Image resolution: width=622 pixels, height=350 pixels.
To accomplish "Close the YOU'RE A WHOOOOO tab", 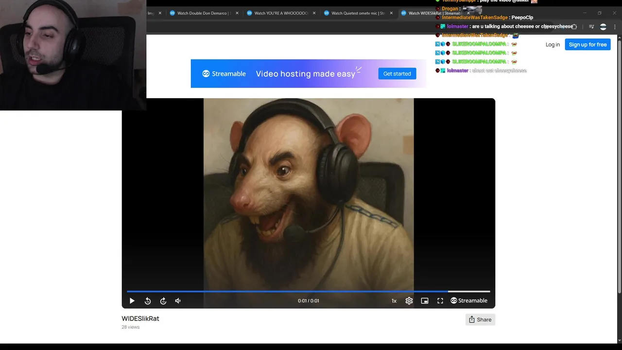I will tap(314, 13).
